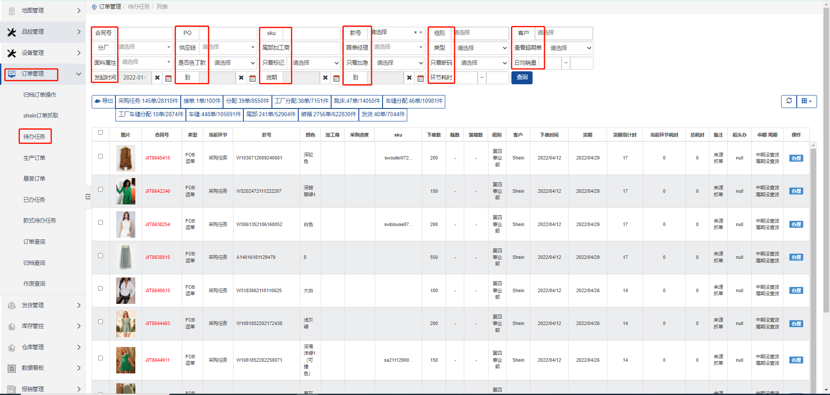Open the 查看超期单 dropdown
The width and height of the screenshot is (830, 395).
(569, 48)
